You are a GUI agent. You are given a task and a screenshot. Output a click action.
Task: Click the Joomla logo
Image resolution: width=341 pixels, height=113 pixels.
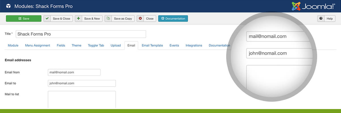313,6
